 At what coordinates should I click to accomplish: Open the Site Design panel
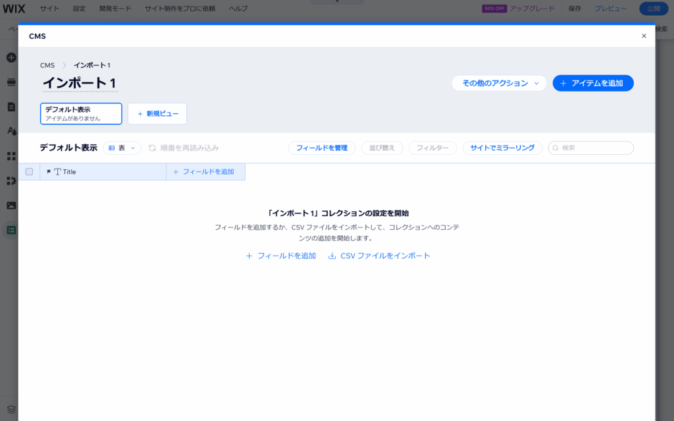[x=11, y=130]
